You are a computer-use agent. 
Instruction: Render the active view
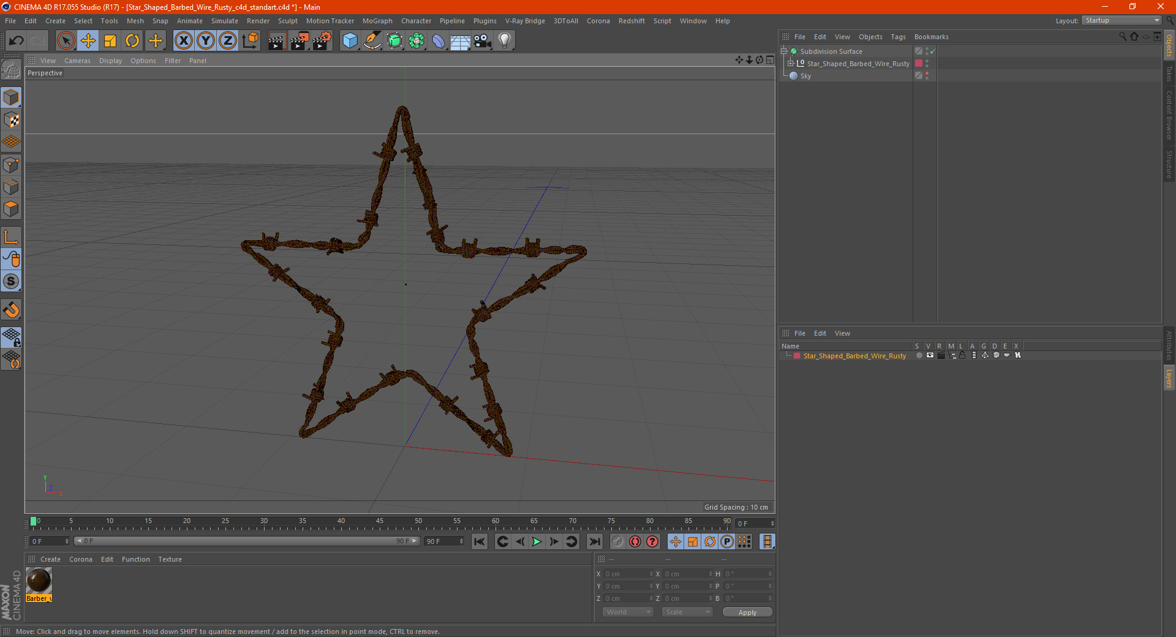click(277, 41)
